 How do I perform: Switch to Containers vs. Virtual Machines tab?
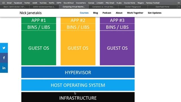[x=103, y=7]
